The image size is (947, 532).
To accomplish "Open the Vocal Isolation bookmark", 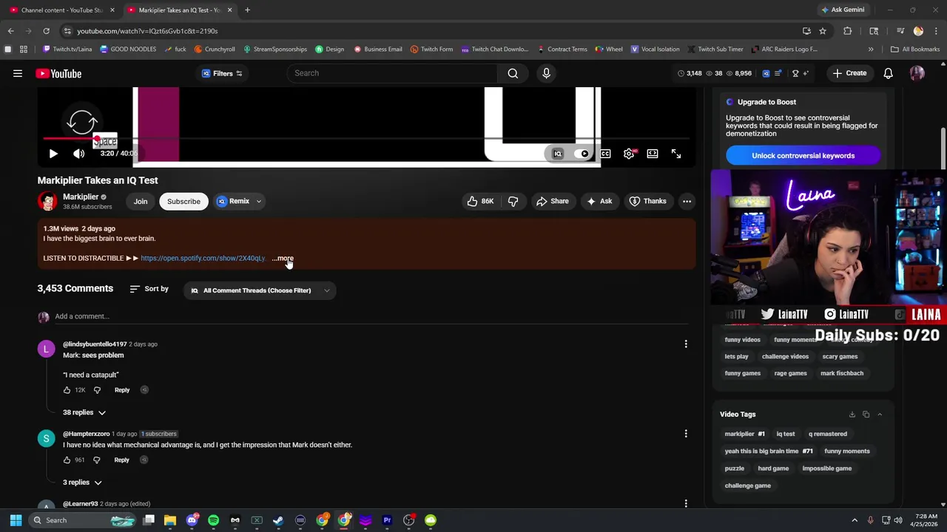I will point(655,49).
